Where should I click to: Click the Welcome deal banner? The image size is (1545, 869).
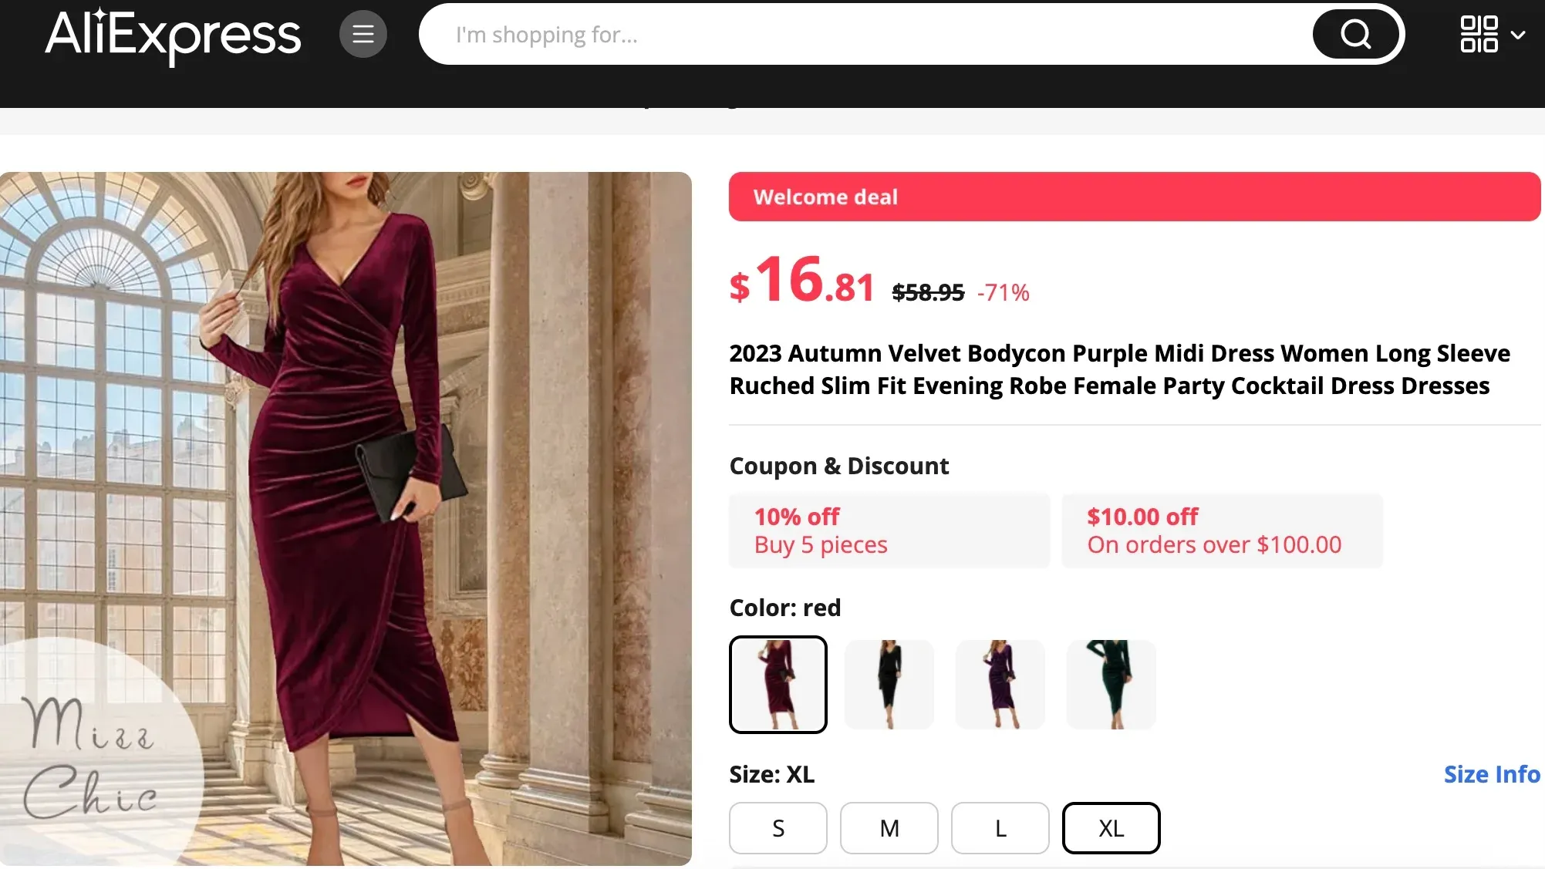[1132, 197]
